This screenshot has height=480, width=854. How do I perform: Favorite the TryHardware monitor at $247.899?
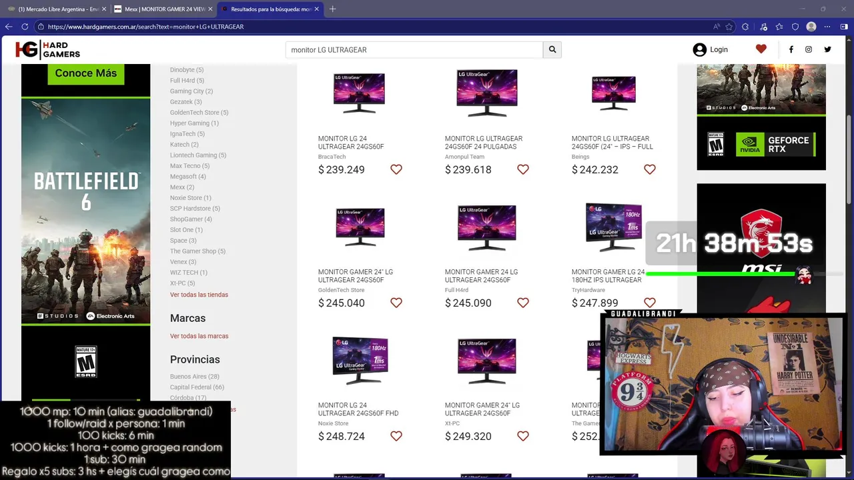650,303
